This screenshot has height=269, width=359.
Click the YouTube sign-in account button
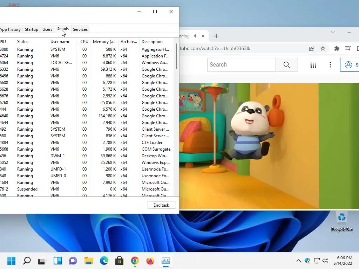pos(350,65)
